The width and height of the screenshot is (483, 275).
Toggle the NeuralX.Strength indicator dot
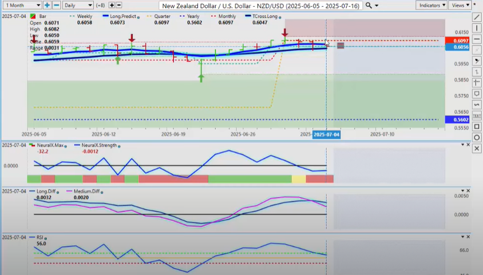point(120,145)
